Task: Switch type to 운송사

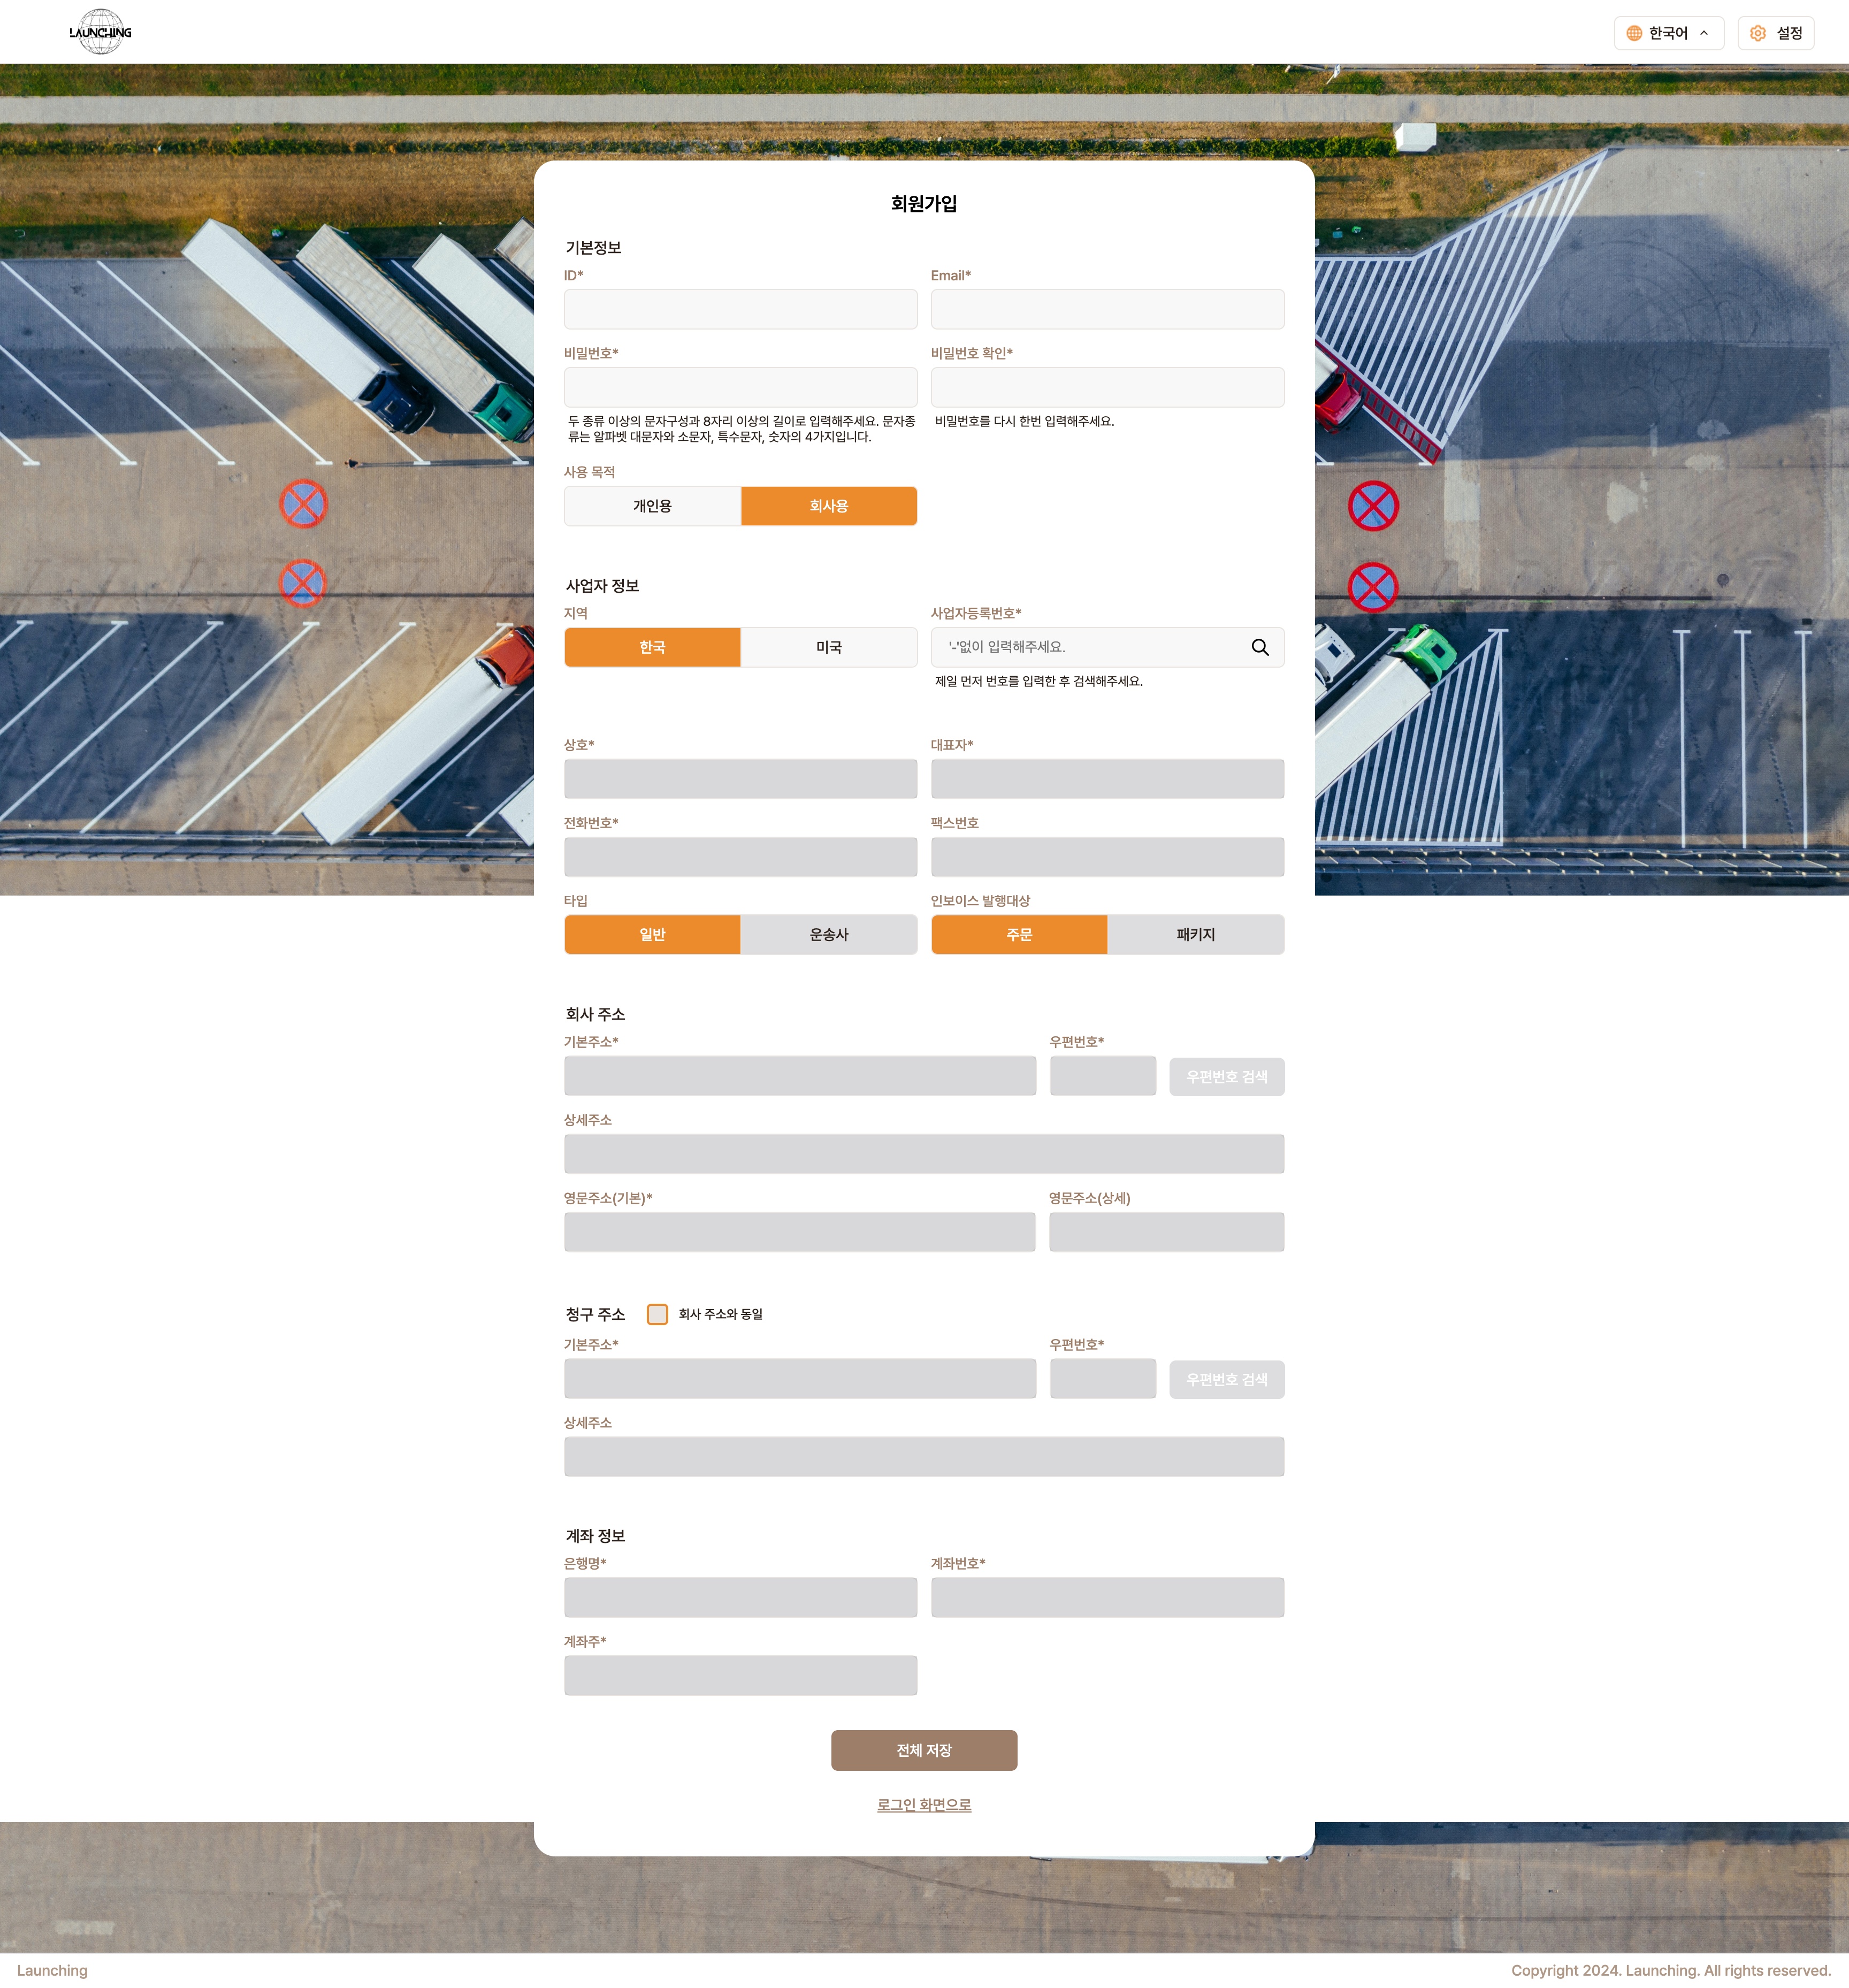Action: click(828, 934)
